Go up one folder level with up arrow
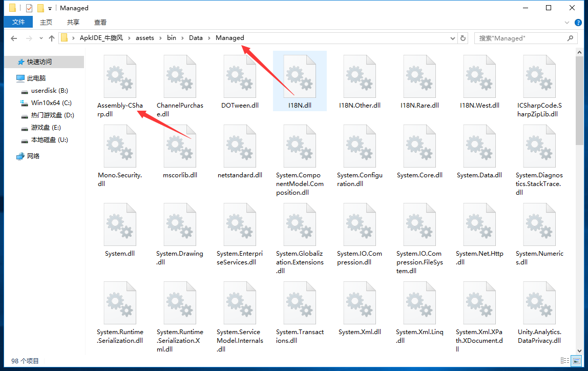Screen dimensions: 588x371 [51, 38]
